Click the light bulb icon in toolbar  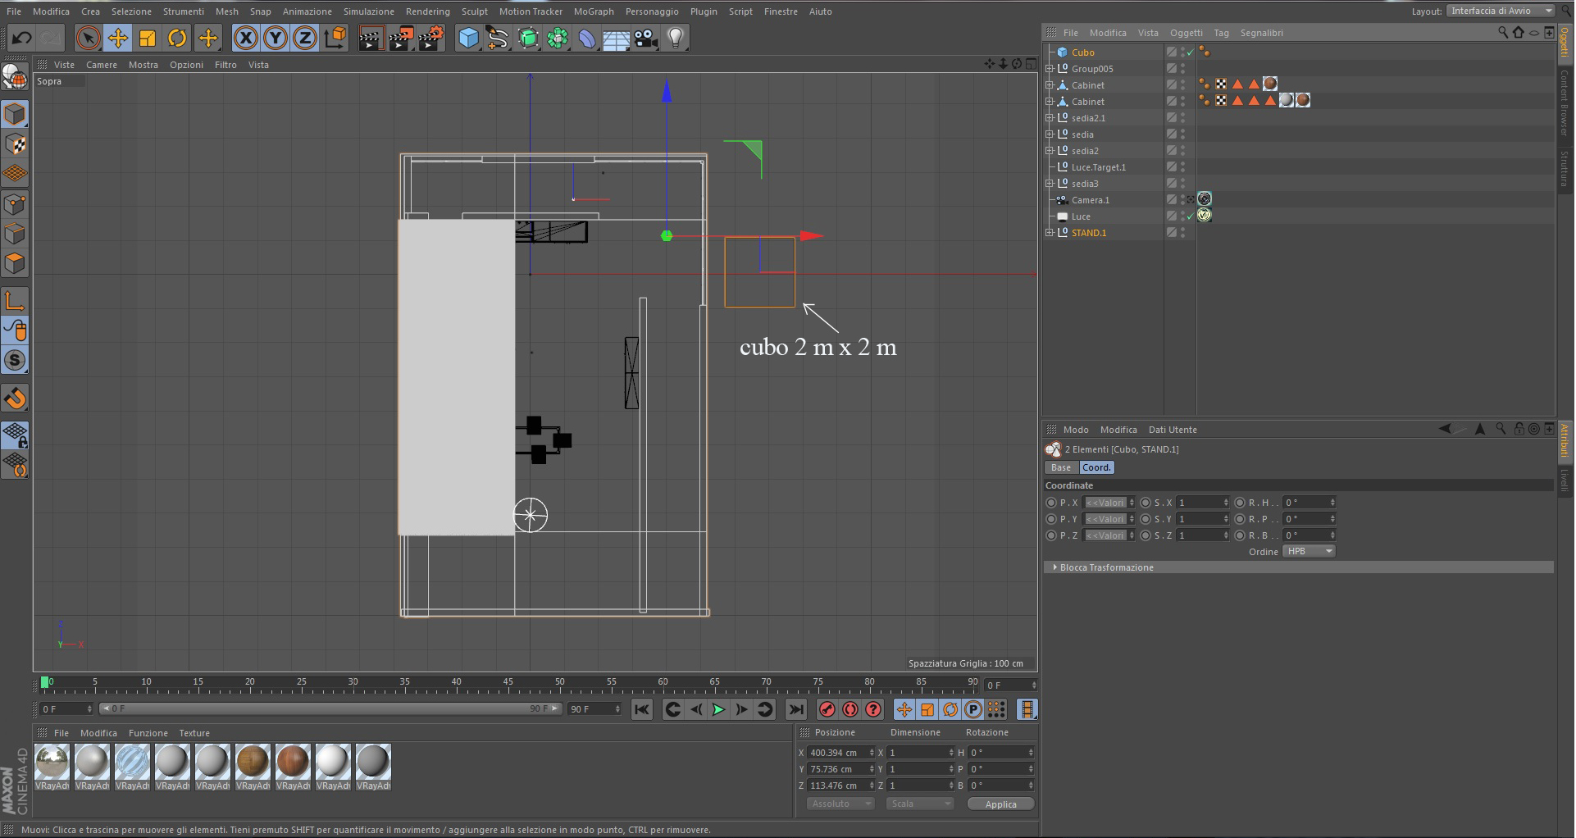tap(676, 39)
